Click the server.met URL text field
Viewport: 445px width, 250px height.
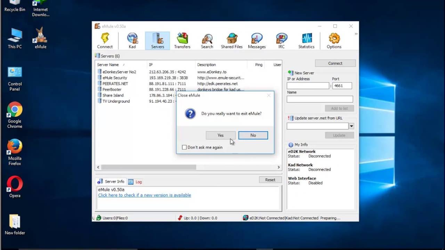(x=317, y=126)
